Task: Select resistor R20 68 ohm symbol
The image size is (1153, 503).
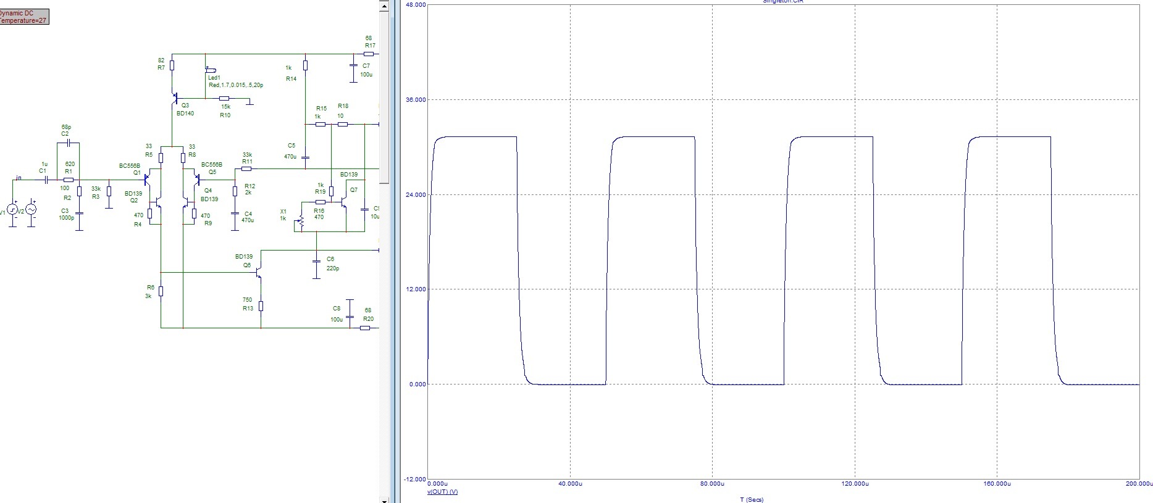Action: point(365,328)
